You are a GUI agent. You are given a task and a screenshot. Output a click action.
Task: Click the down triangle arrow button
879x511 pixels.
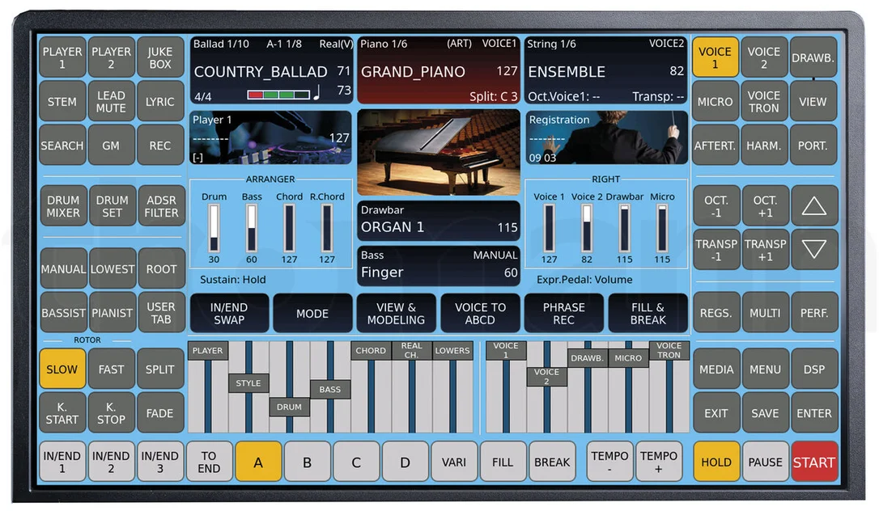tap(814, 250)
